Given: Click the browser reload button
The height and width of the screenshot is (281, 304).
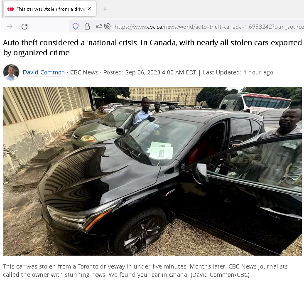Looking at the screenshot, I should [25, 26].
